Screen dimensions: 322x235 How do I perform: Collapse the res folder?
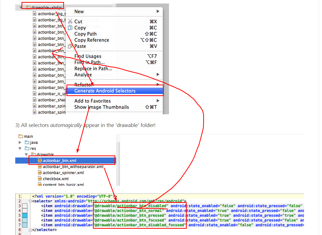[20, 149]
